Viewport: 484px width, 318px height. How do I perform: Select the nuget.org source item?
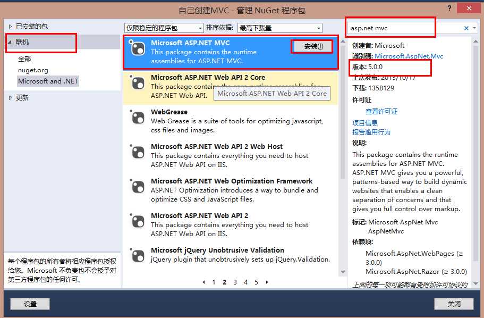[x=33, y=70]
